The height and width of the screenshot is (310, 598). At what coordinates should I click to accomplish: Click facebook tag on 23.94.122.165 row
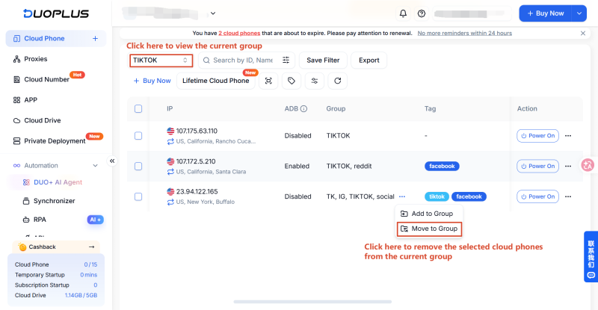469,196
